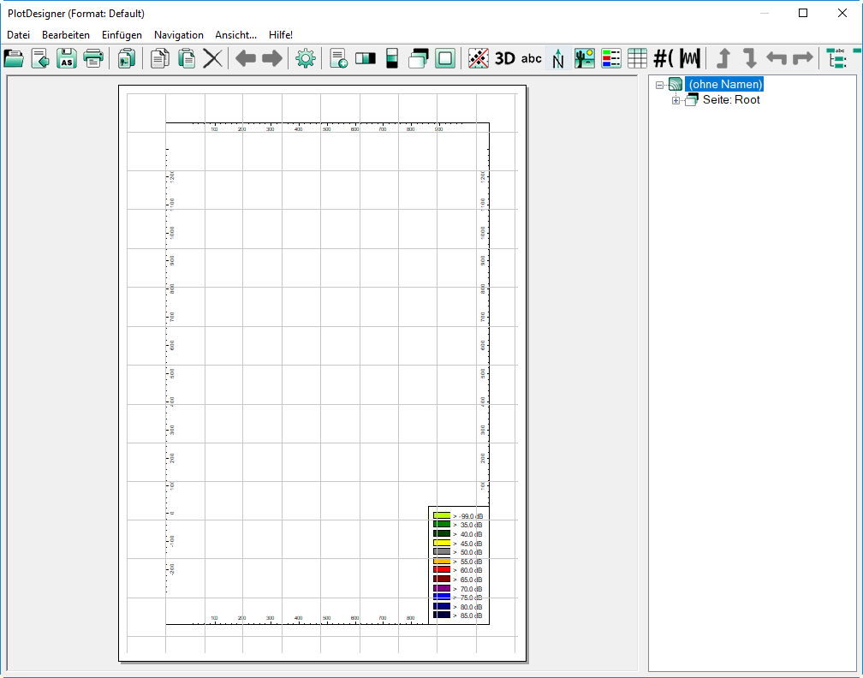The height and width of the screenshot is (678, 863).
Task: Click the Save As floppy disk icon
Action: 67,58
